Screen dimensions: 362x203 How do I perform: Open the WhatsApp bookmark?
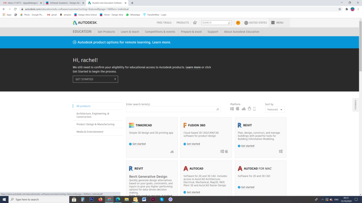[133, 15]
